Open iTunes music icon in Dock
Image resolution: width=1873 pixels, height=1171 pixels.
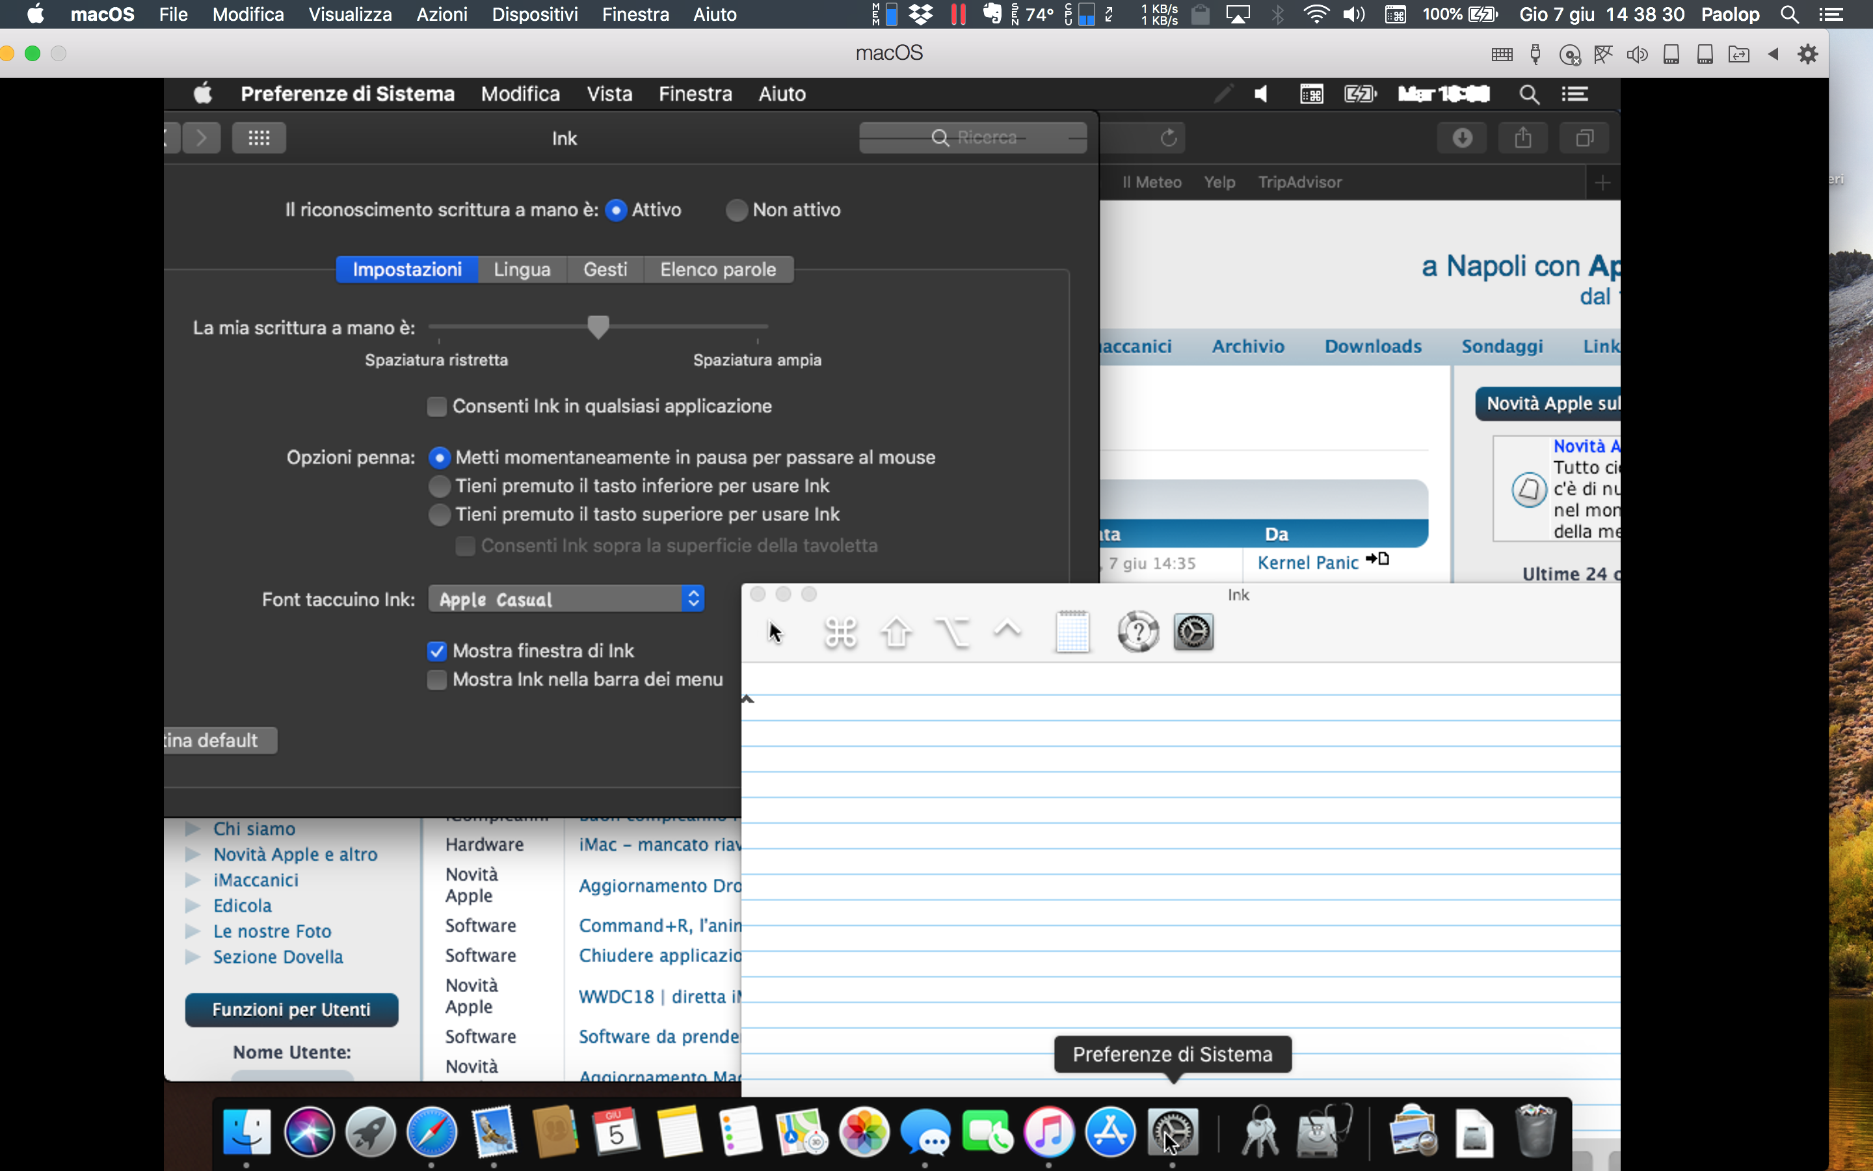click(x=1049, y=1131)
